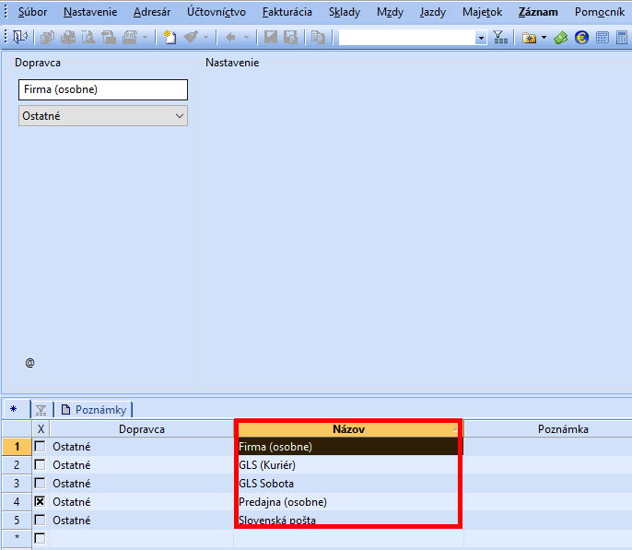This screenshot has height=550, width=632.
Task: Select row header number 1
Action: click(17, 447)
